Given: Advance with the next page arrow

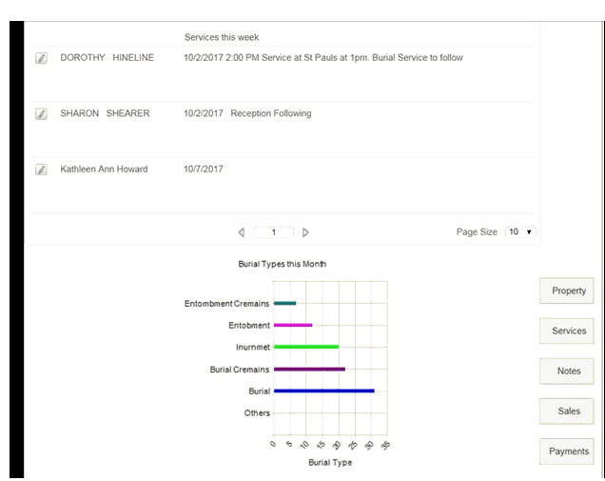Looking at the screenshot, I should [305, 232].
